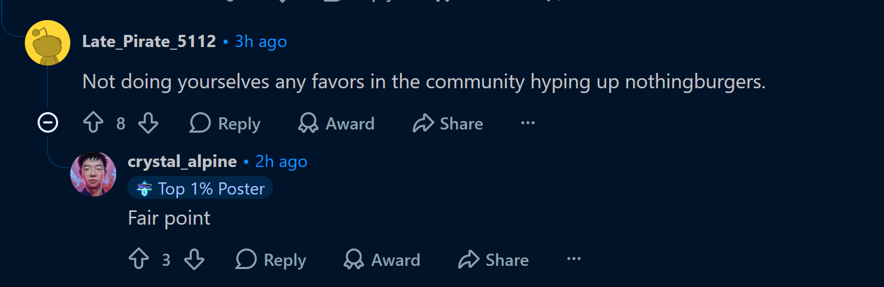The width and height of the screenshot is (884, 287).
Task: Reply to crystal_alpine's Fair point comment
Action: pyautogui.click(x=271, y=260)
